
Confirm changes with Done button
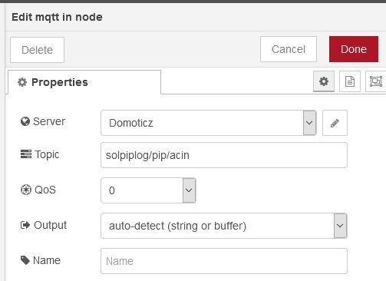354,49
